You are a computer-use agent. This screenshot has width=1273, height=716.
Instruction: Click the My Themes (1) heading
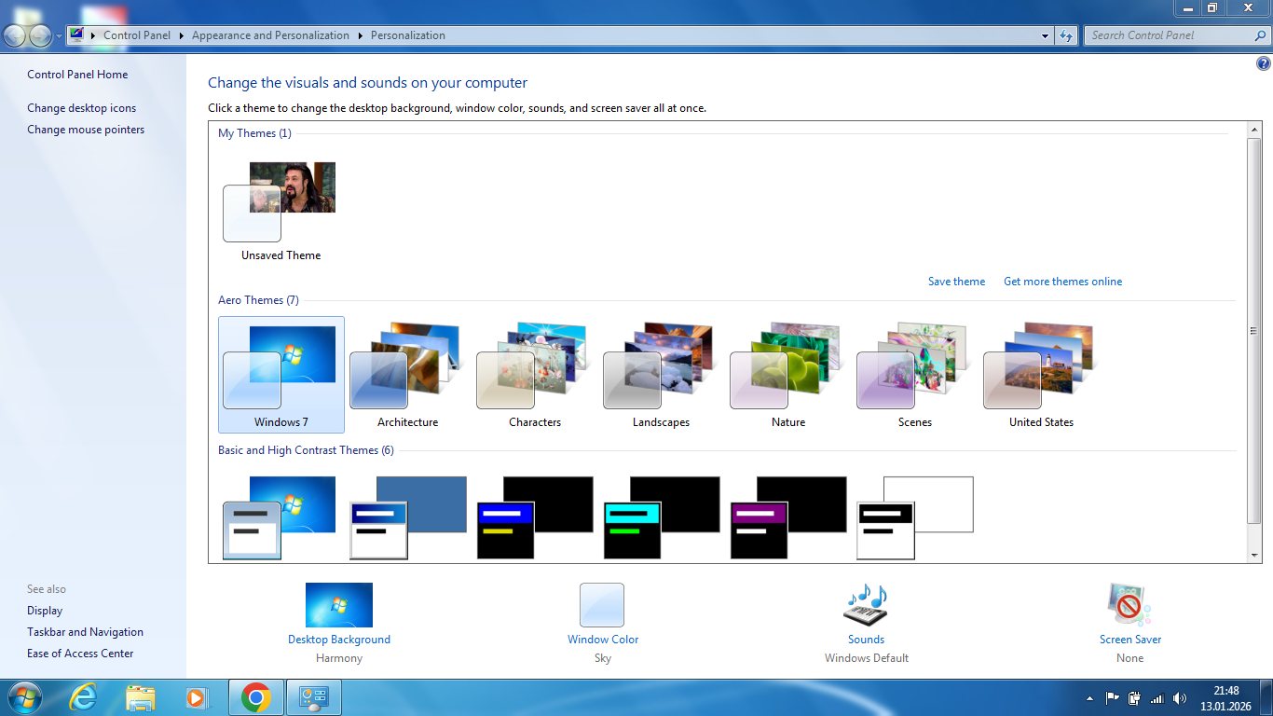[x=254, y=133]
